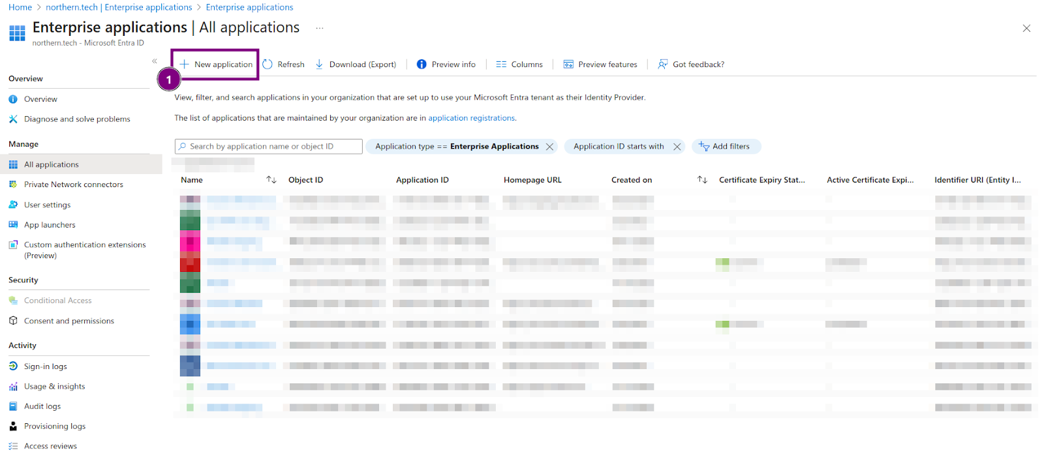Open Preview info from the toolbar
Viewport: 1044px width, 459px height.
[x=446, y=65]
